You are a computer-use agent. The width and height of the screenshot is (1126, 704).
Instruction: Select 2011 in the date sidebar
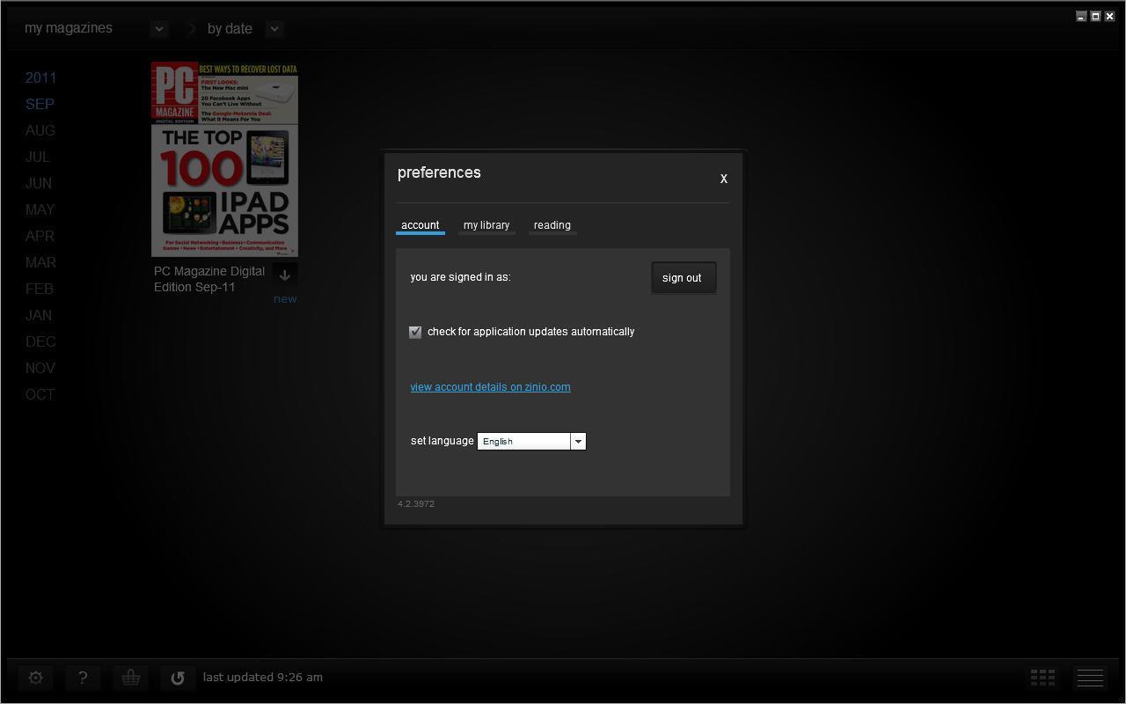(x=40, y=77)
